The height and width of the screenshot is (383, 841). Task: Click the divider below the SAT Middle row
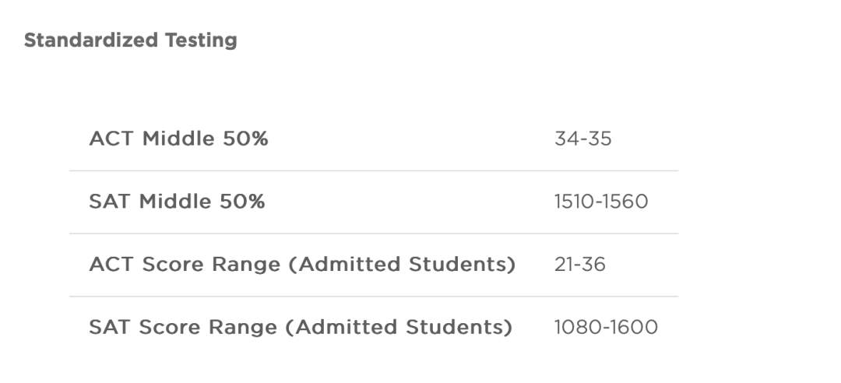pyautogui.click(x=374, y=234)
